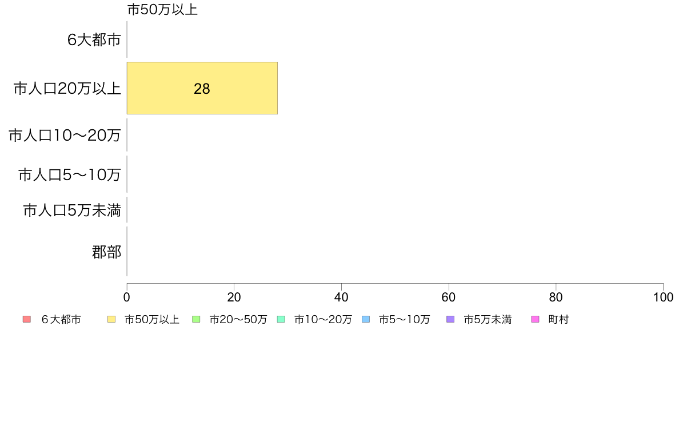Screen dimensions: 679x421
Task: Select the yellow bar labeled 28
Action: pos(202,88)
